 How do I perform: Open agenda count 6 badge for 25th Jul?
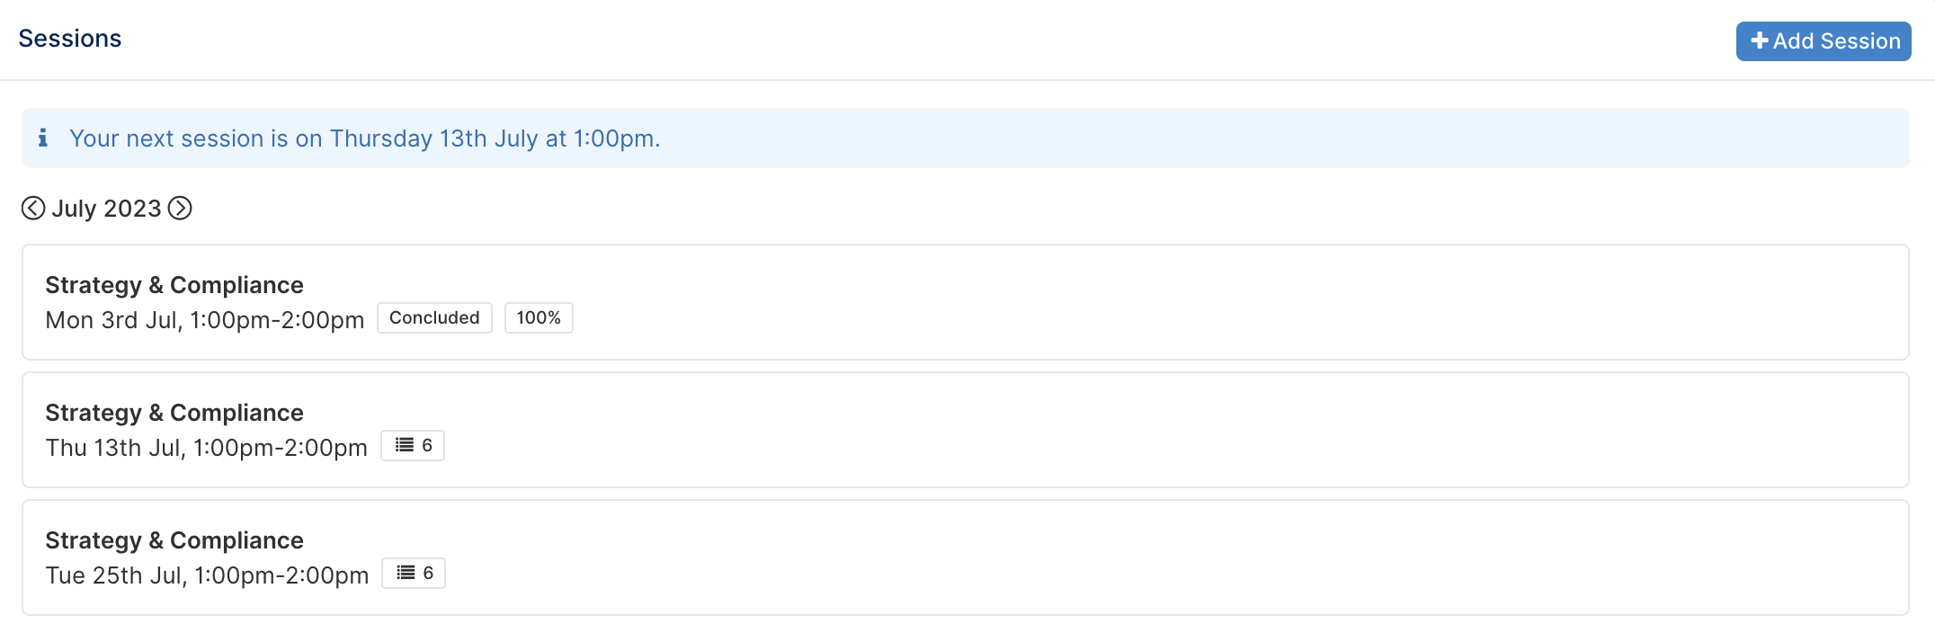click(414, 573)
